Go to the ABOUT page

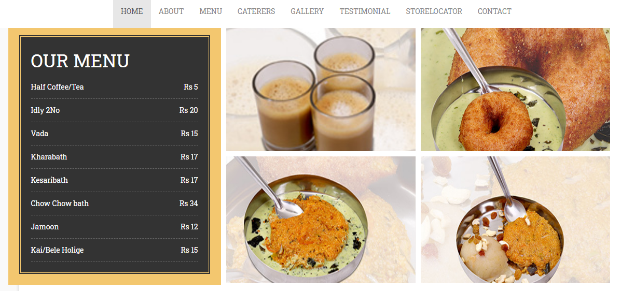(171, 12)
